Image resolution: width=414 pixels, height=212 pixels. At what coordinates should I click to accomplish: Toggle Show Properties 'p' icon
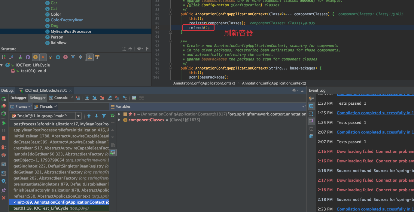(x=28, y=57)
